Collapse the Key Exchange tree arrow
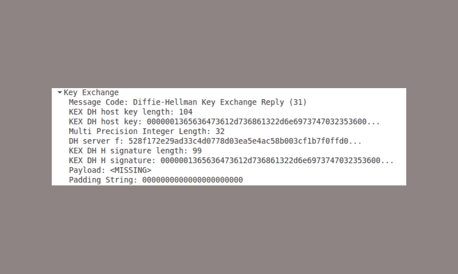This screenshot has width=458, height=274. (60, 92)
